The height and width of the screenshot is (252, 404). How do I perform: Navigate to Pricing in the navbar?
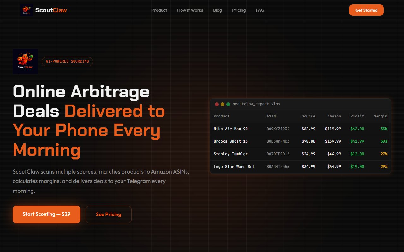click(x=239, y=10)
